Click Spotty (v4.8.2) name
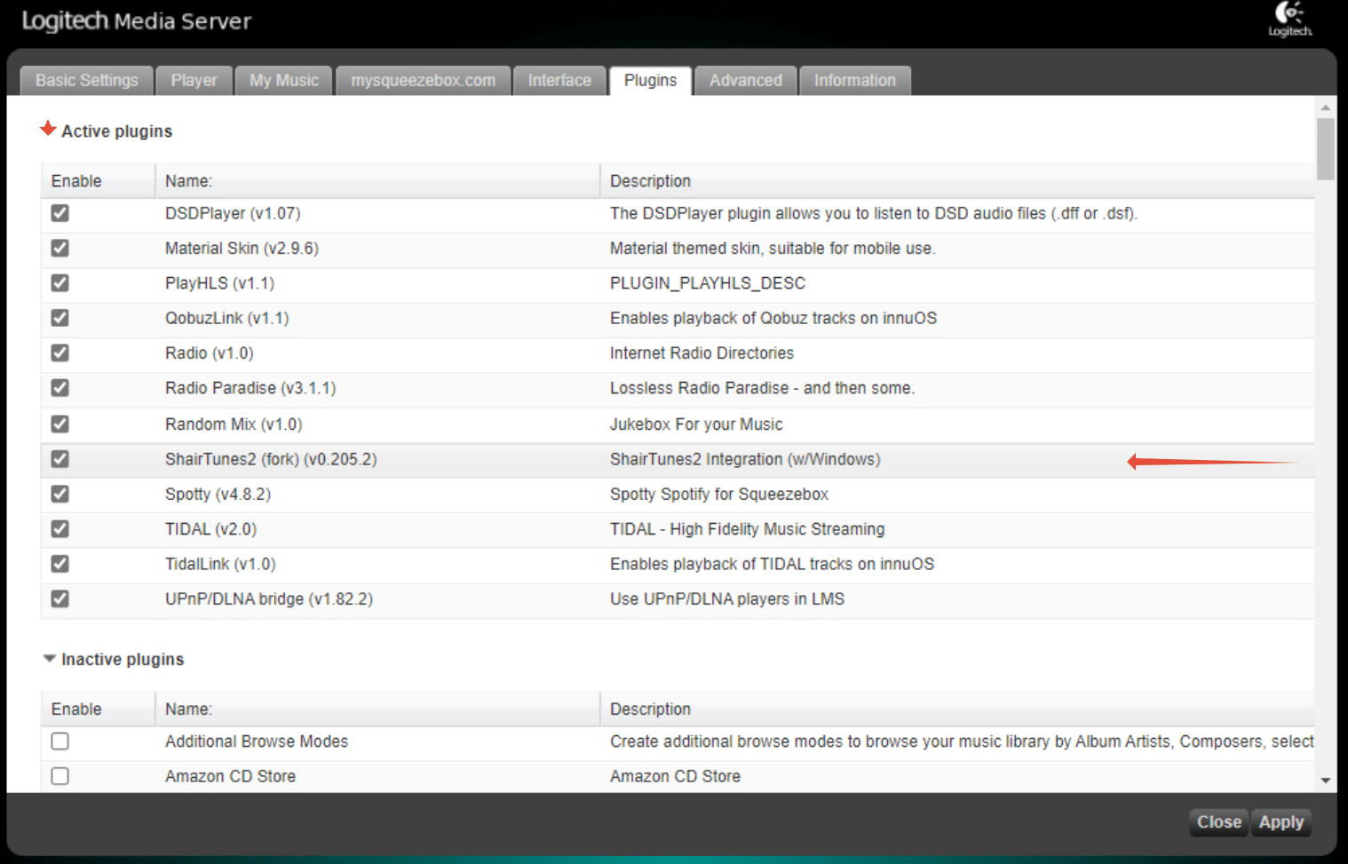This screenshot has height=864, width=1348. click(218, 494)
